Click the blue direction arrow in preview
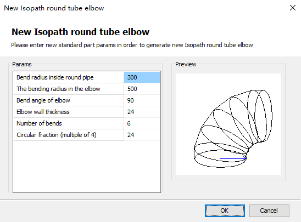Viewport: 301px width, 222px height. pos(233,158)
